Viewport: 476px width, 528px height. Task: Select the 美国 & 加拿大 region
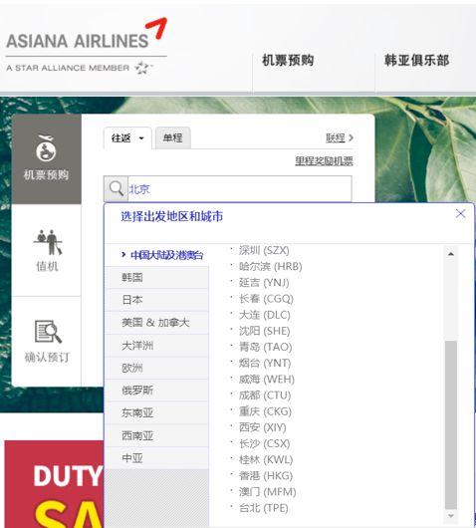click(157, 323)
